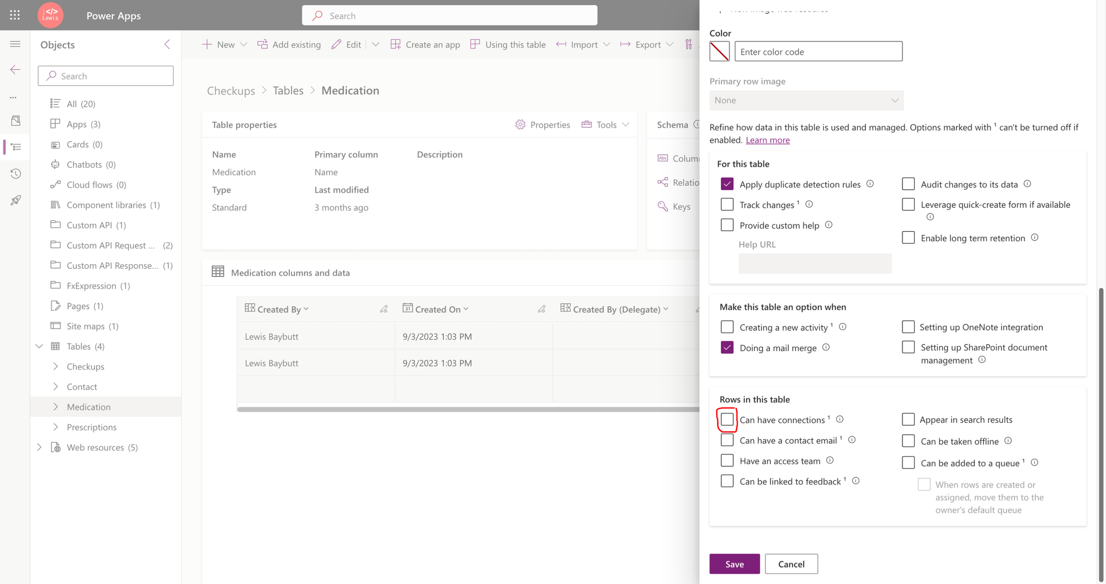Open Properties in Table properties card

542,125
